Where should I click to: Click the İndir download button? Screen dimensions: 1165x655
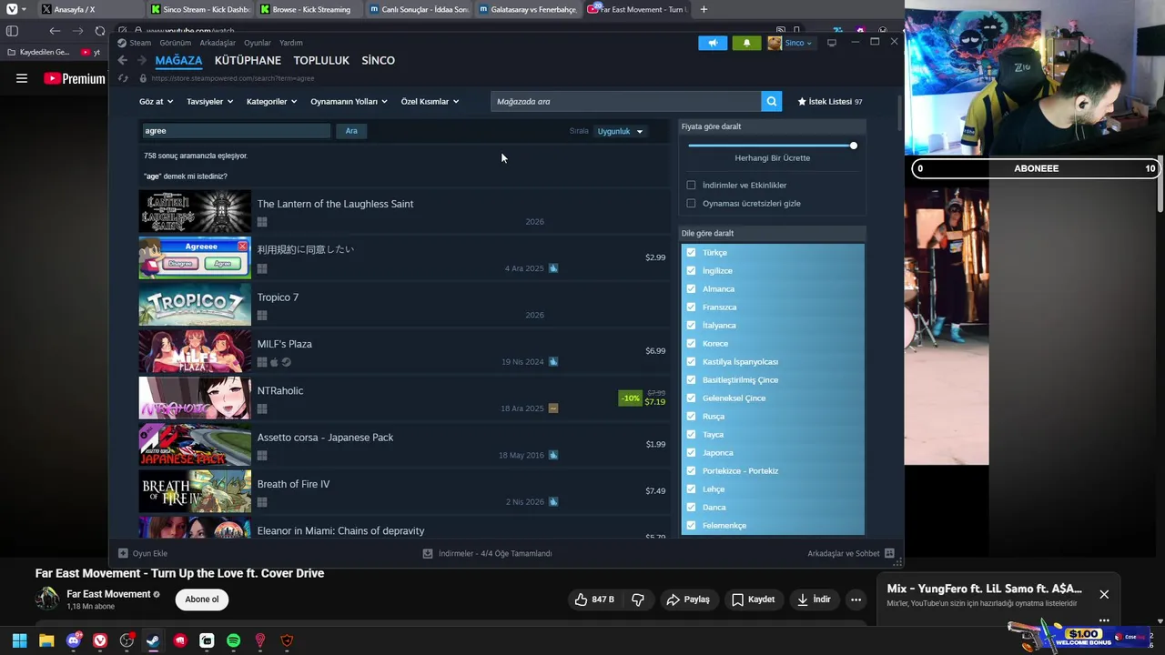click(x=814, y=600)
